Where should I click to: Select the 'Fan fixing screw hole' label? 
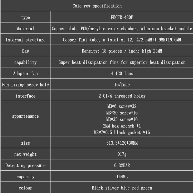25,85
